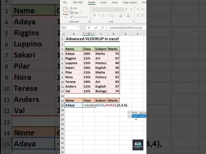Screen dimensions: 206x154
Task: Cancel the formula entry with X
Action: (x=89, y=28)
